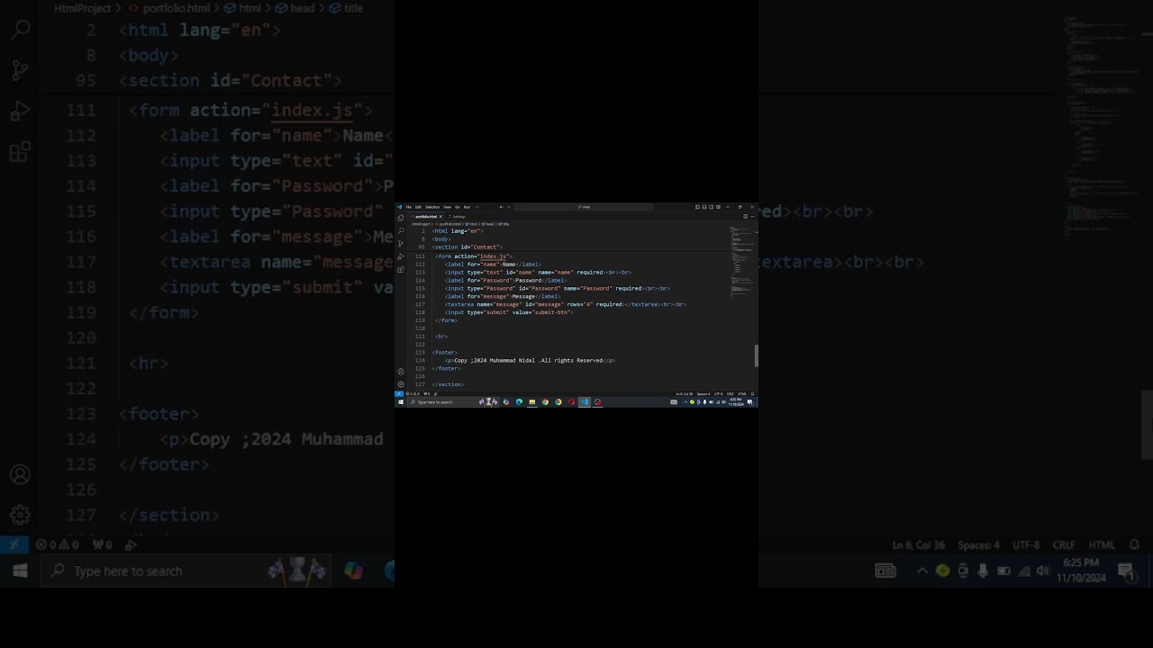The image size is (1153, 648).
Task: Click the VS Code logo in centered title bar
Action: [x=399, y=207]
